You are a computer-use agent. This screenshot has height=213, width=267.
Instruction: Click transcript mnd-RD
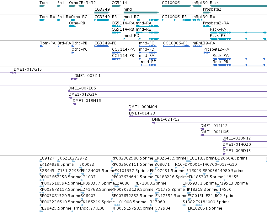[141, 39]
